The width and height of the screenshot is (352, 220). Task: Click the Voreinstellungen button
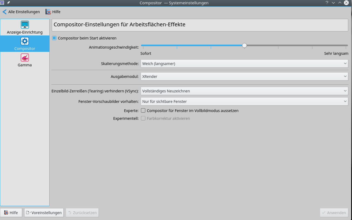(x=44, y=213)
